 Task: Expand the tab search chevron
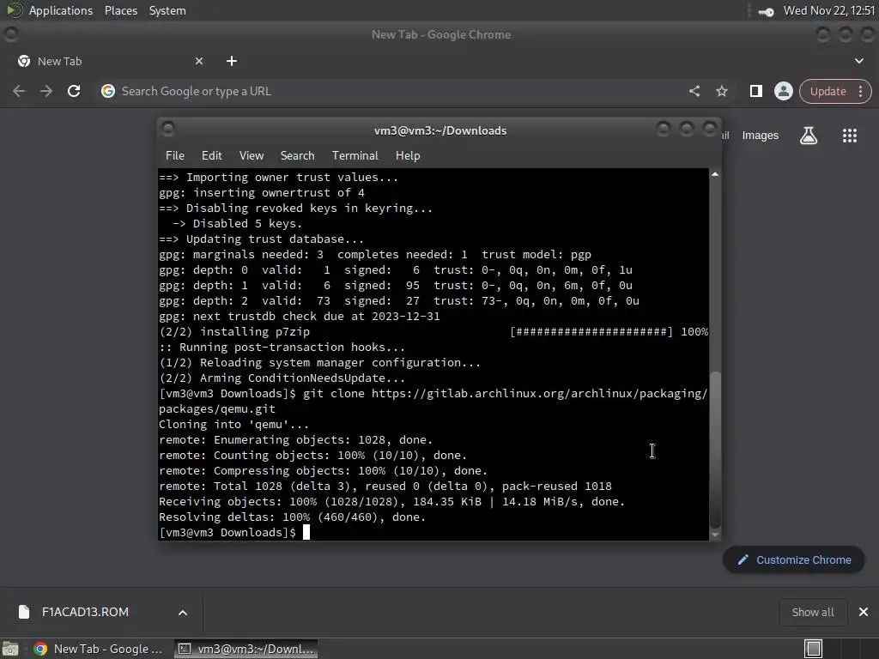tap(858, 61)
